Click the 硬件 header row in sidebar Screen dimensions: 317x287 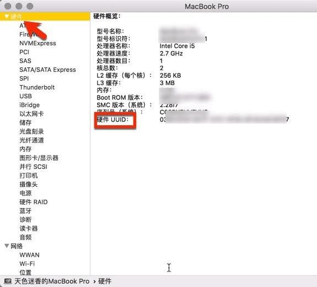coord(45,16)
